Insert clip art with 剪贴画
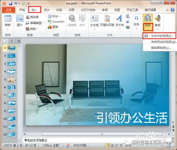This screenshot has height=150, width=177. tap(32, 17)
